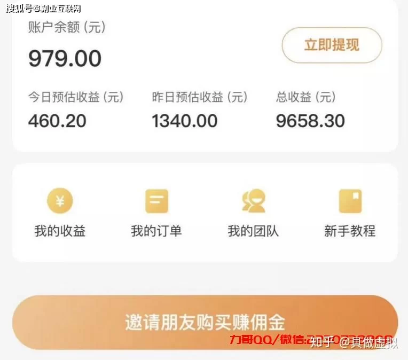Tap the 总收益 (元) label
The image size is (408, 360).
tap(306, 97)
